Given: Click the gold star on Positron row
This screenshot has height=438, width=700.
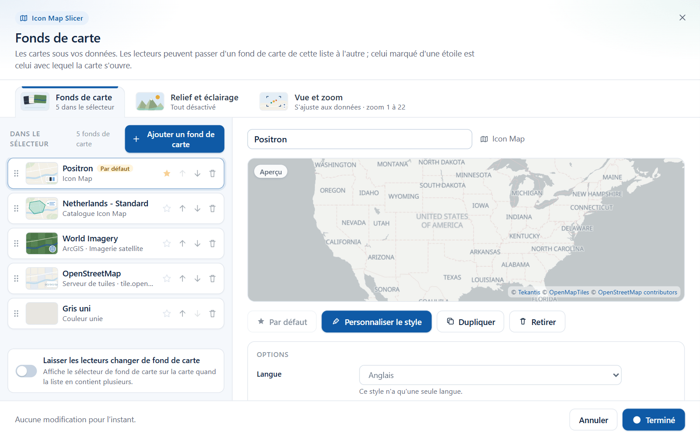Looking at the screenshot, I should coord(167,173).
